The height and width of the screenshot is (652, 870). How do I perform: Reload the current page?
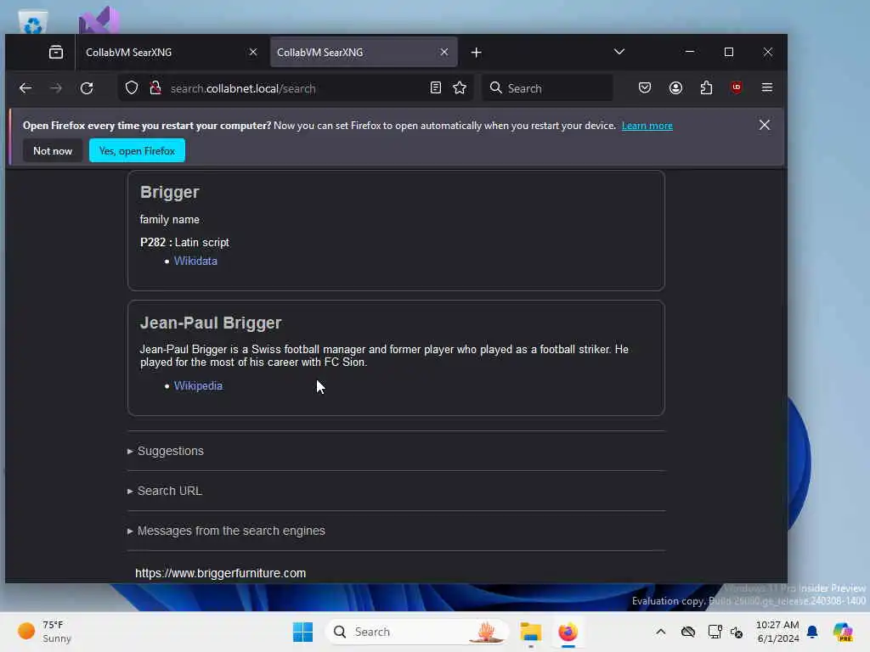coord(87,88)
